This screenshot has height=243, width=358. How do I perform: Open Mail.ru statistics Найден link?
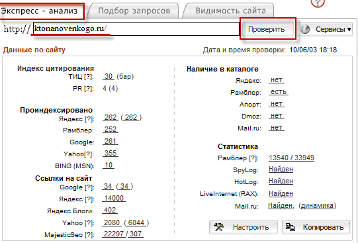tap(280, 205)
